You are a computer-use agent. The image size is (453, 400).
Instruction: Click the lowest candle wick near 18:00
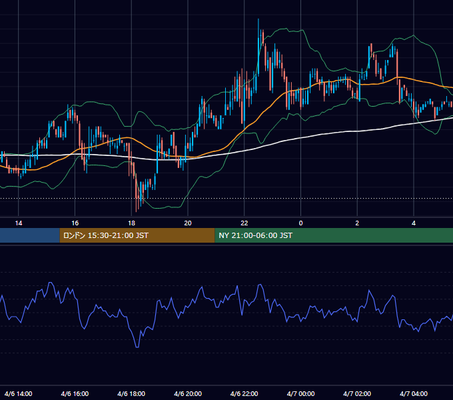click(136, 192)
